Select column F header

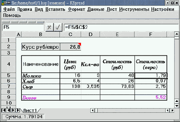pos(150,35)
